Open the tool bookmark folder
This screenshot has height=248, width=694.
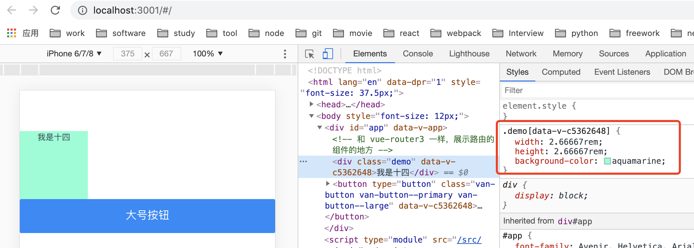click(x=222, y=33)
